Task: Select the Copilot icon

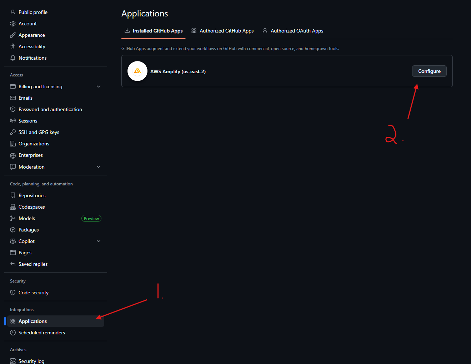Action: tap(12, 241)
